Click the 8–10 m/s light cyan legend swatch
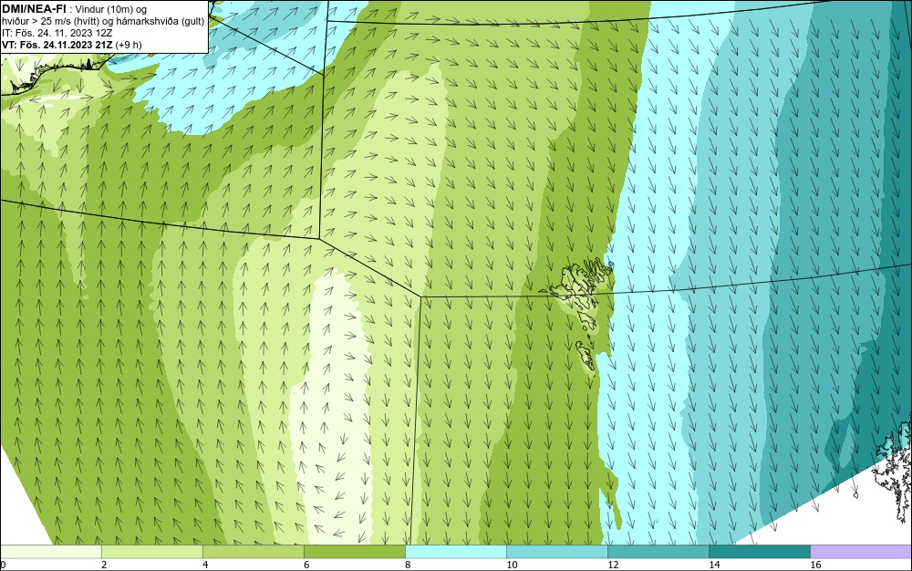Screen dimensions: 912x571 (455, 552)
